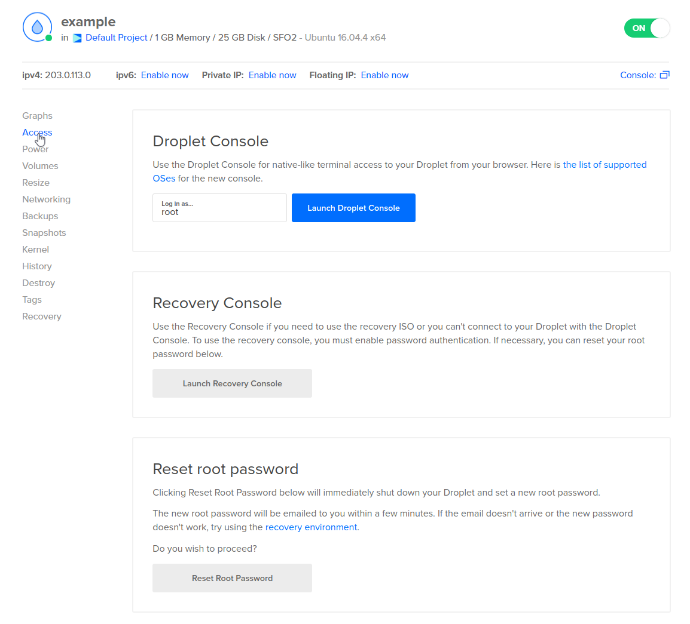View droplet History
690x624 pixels.
[38, 266]
